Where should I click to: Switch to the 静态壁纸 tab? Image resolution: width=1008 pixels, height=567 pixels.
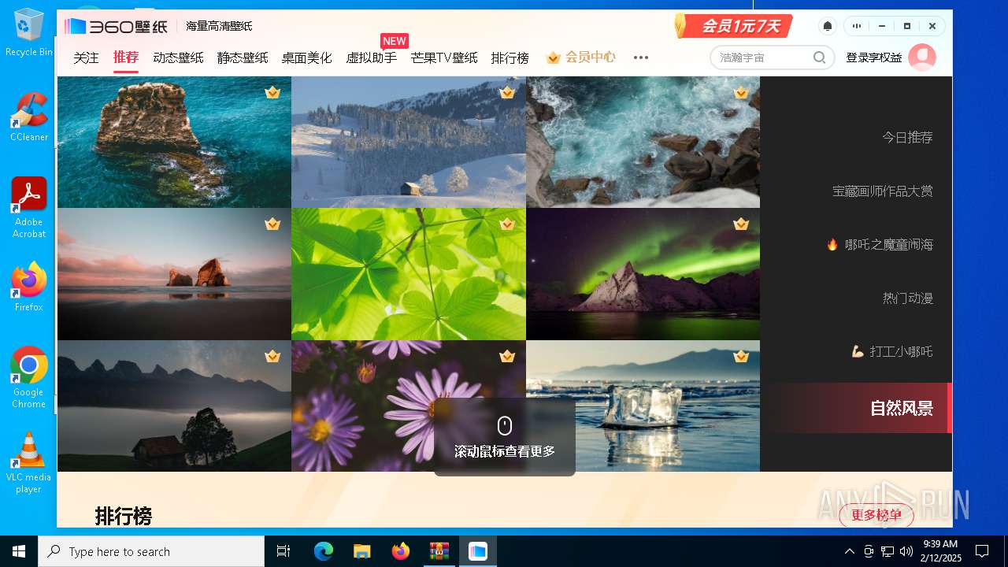click(x=243, y=57)
